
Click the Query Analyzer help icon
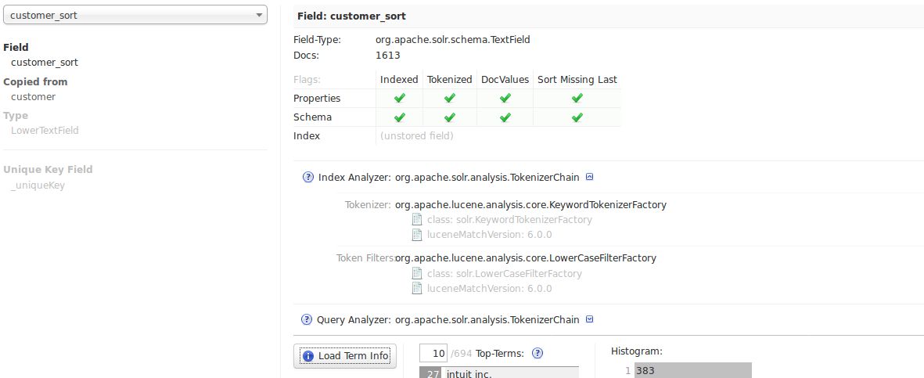click(x=307, y=319)
